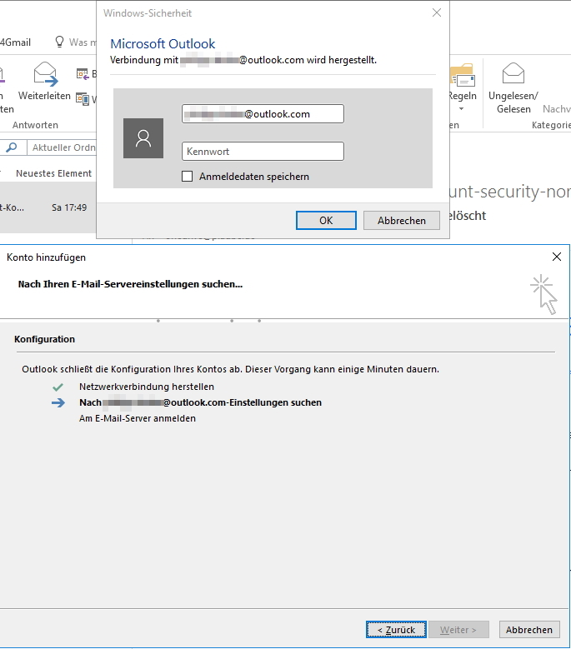Open the Regeln dropdown arrow
This screenshot has width=571, height=649.
point(461,109)
